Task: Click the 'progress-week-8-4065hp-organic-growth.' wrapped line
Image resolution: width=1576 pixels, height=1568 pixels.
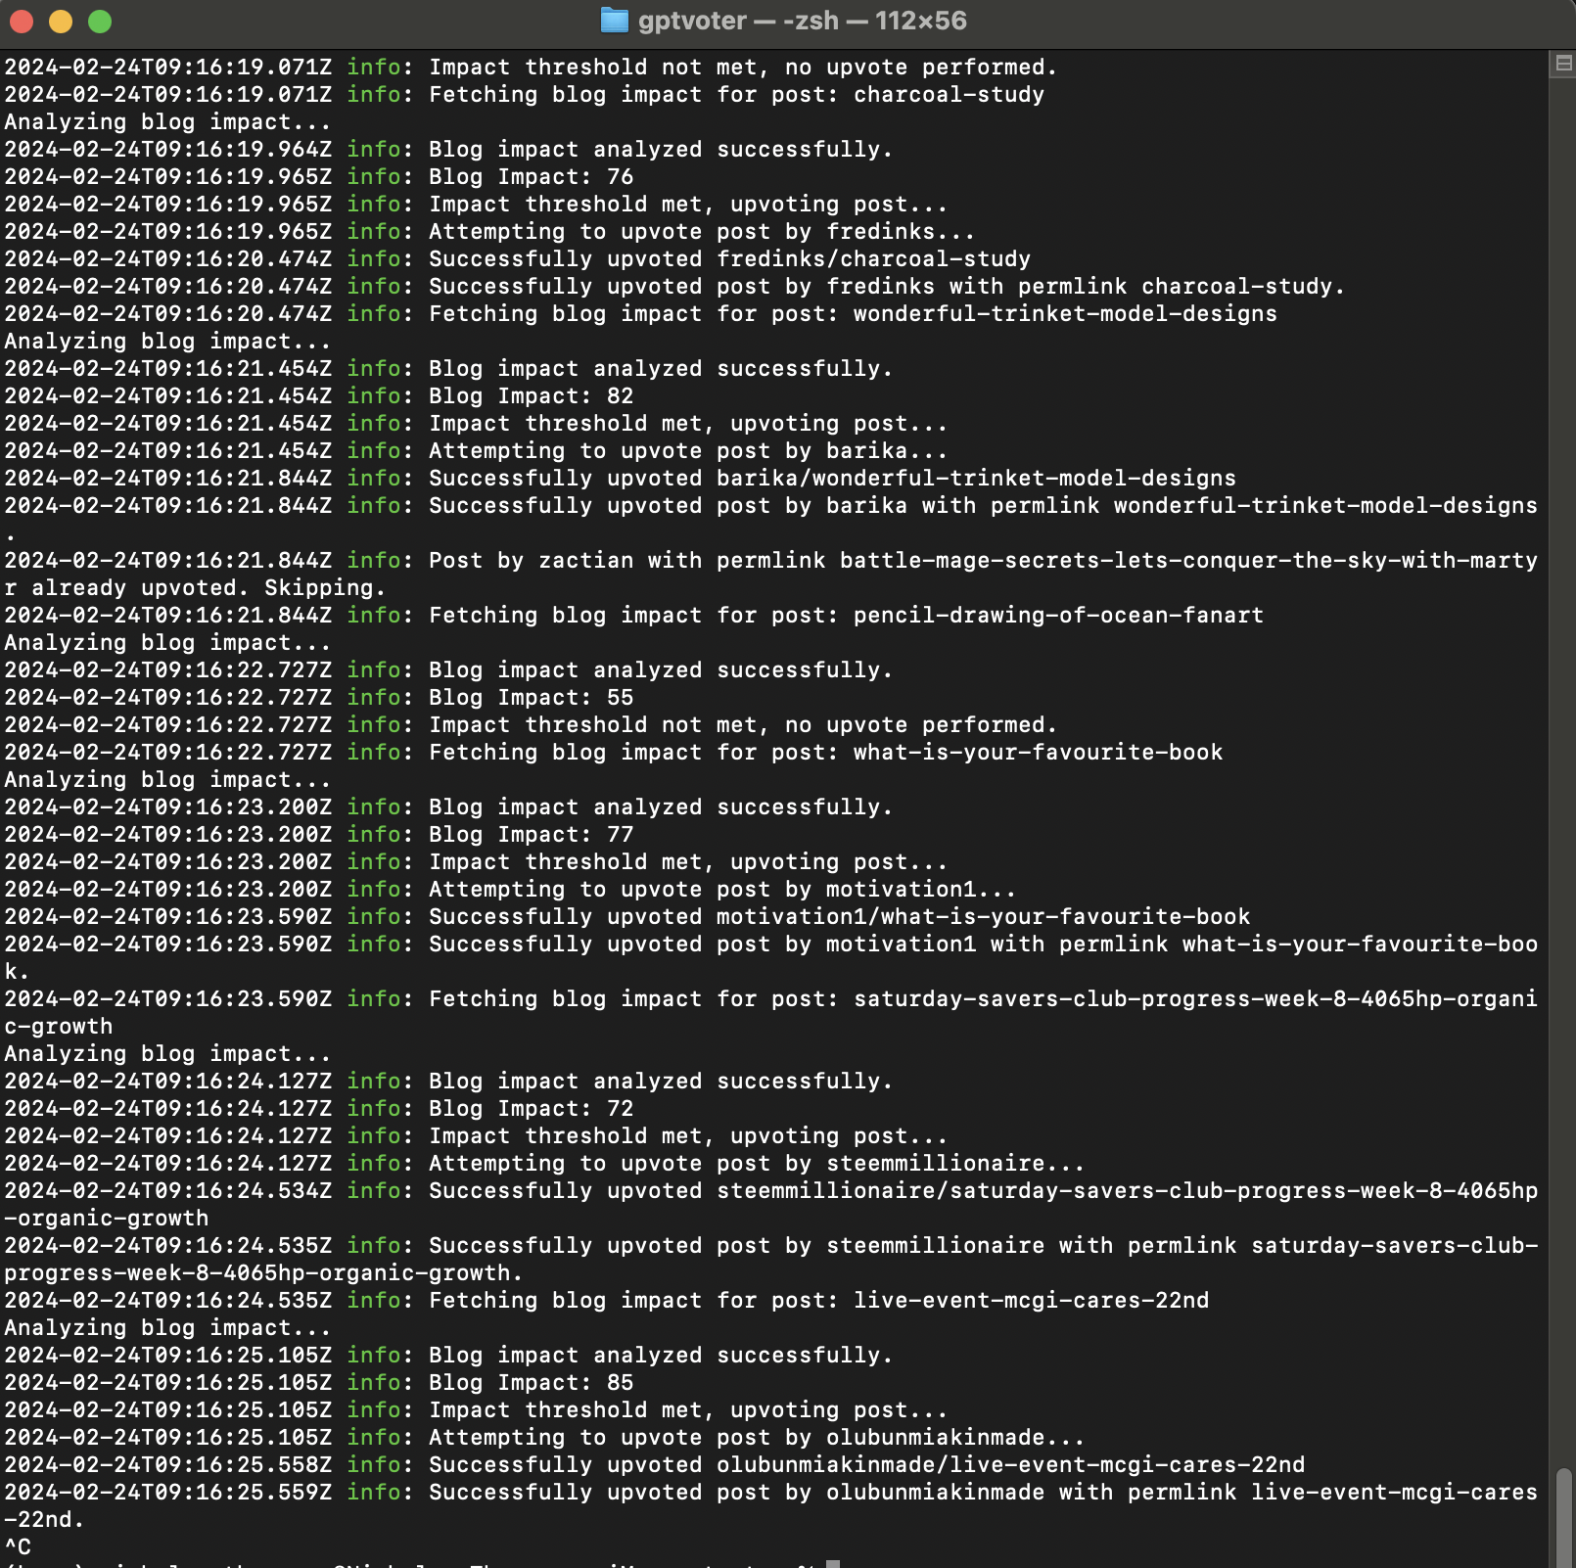Action: point(263,1273)
